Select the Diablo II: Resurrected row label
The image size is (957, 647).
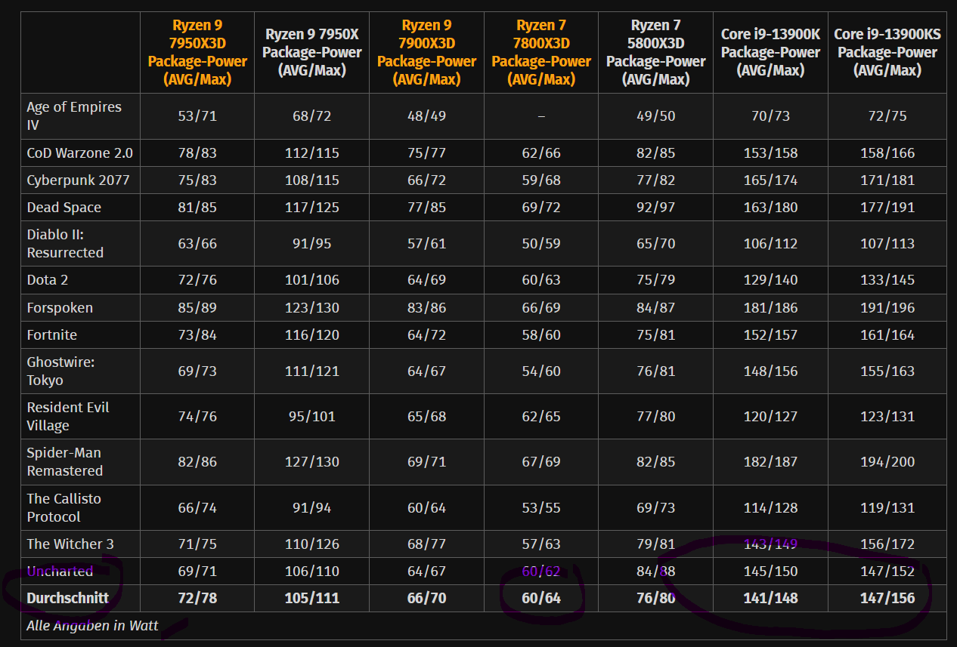pyautogui.click(x=65, y=243)
